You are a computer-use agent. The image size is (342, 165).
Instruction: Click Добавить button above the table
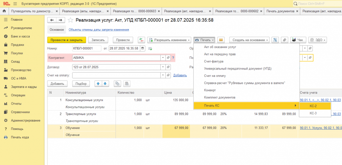pos(57,84)
